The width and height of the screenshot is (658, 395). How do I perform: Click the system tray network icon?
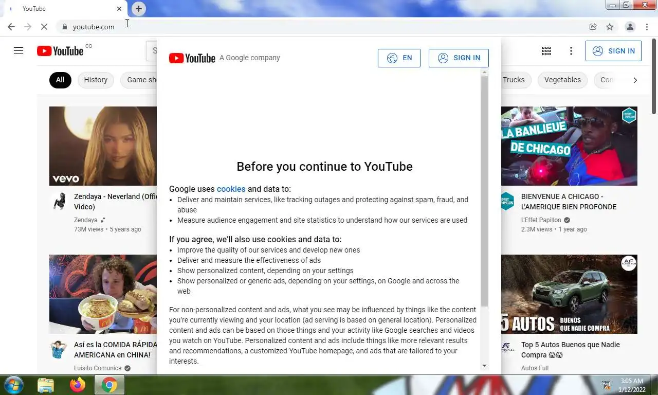point(607,385)
